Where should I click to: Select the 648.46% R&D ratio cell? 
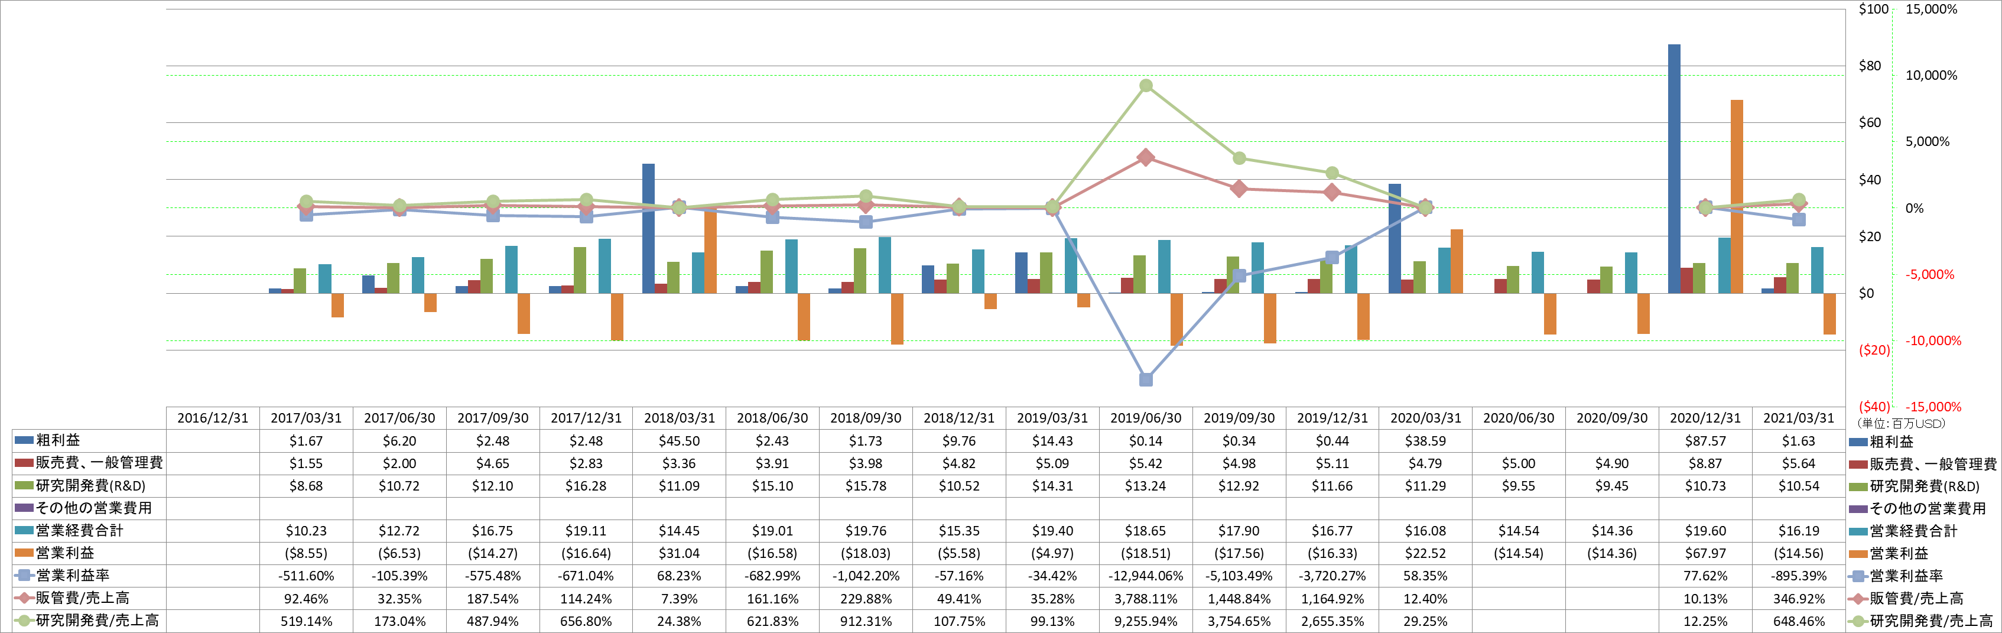[x=1798, y=621]
